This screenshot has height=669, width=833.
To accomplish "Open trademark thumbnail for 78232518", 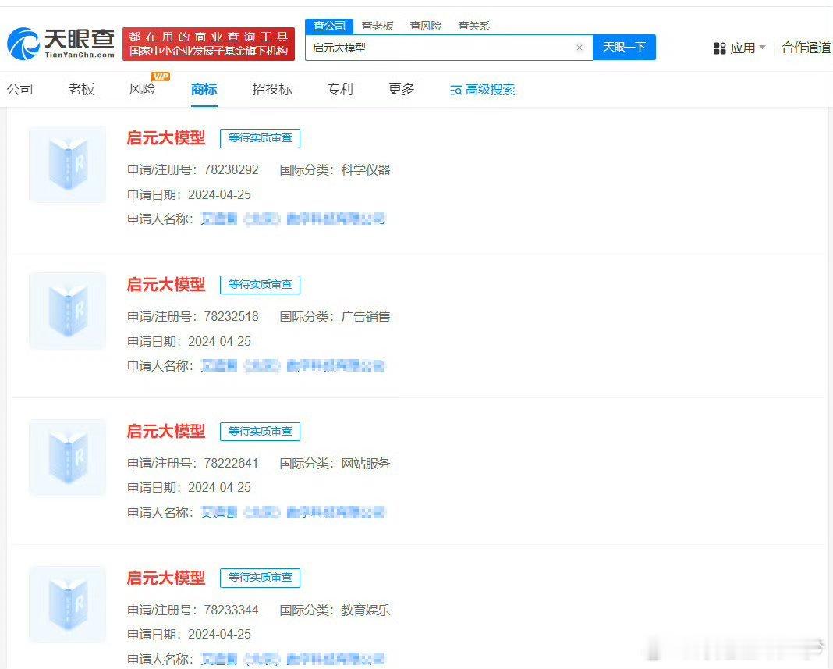I will 68,311.
